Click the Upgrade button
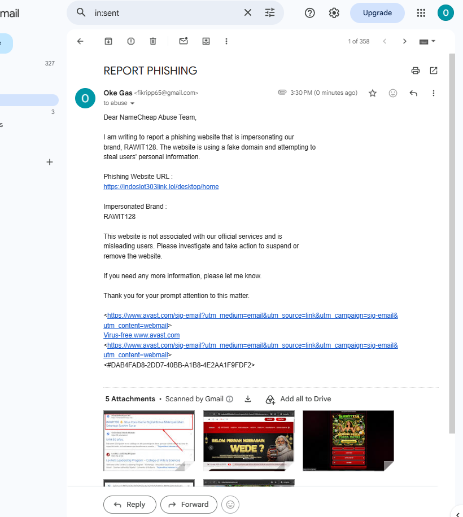This screenshot has width=463, height=517. pos(377,13)
